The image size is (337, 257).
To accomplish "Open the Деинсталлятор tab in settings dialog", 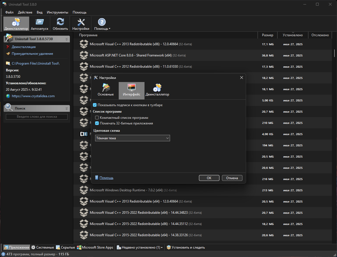I will [x=157, y=90].
